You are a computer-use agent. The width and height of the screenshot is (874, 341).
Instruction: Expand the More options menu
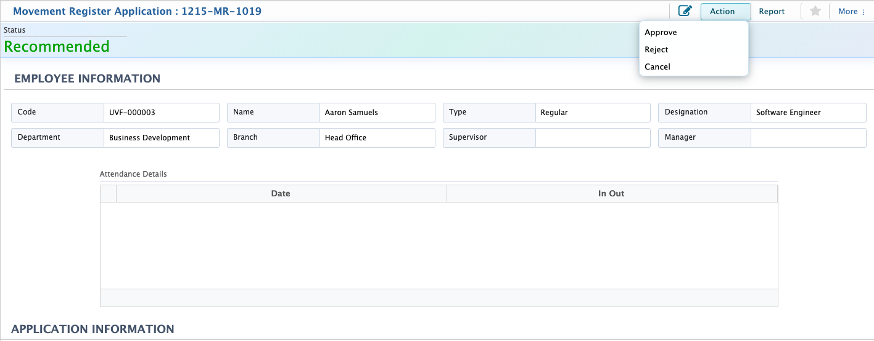[852, 11]
